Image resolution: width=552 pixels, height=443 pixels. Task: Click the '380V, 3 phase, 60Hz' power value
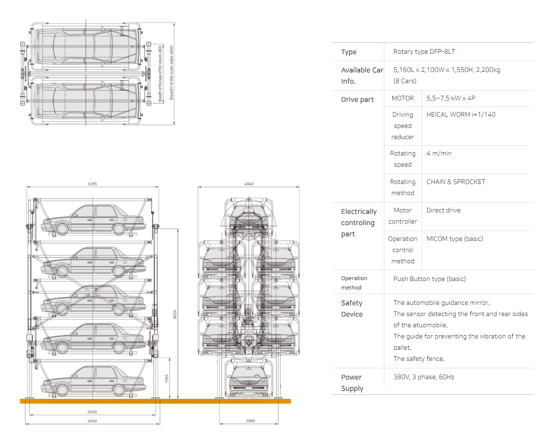point(424,377)
